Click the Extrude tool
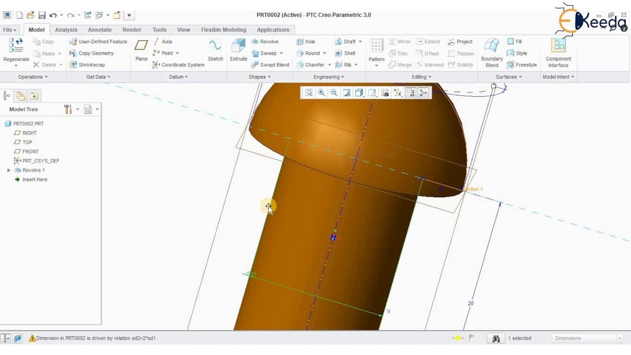Viewport: 631px width, 355px height. click(x=239, y=50)
